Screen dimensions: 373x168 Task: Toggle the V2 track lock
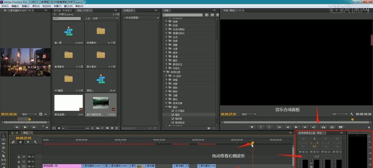(19, 161)
